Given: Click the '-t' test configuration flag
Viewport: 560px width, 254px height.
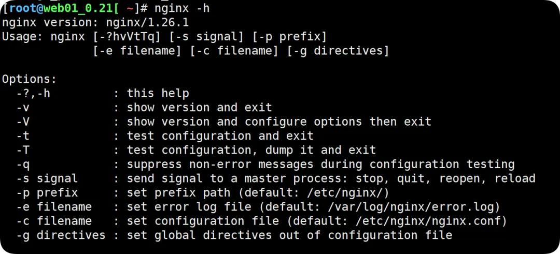Looking at the screenshot, I should (x=22, y=136).
